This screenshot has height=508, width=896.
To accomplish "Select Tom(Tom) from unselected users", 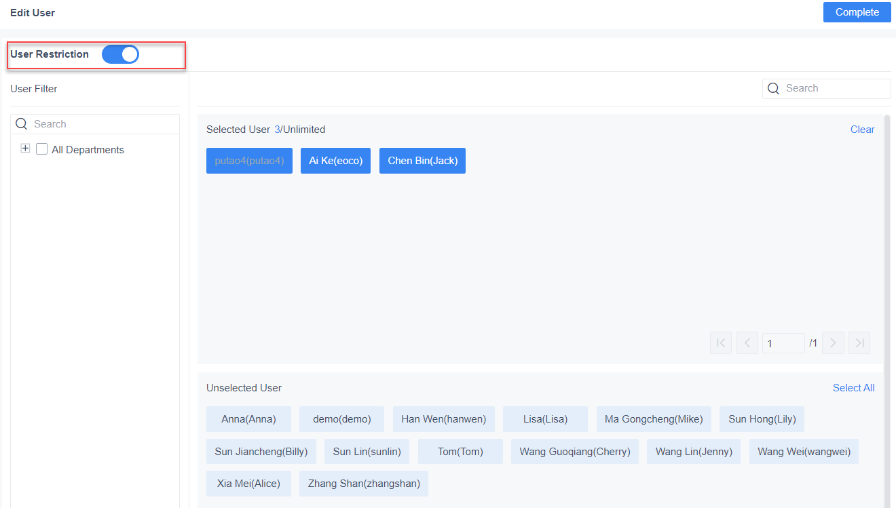I will [x=460, y=451].
